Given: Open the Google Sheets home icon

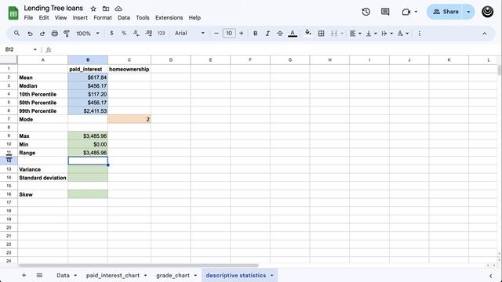Looking at the screenshot, I should [13, 13].
